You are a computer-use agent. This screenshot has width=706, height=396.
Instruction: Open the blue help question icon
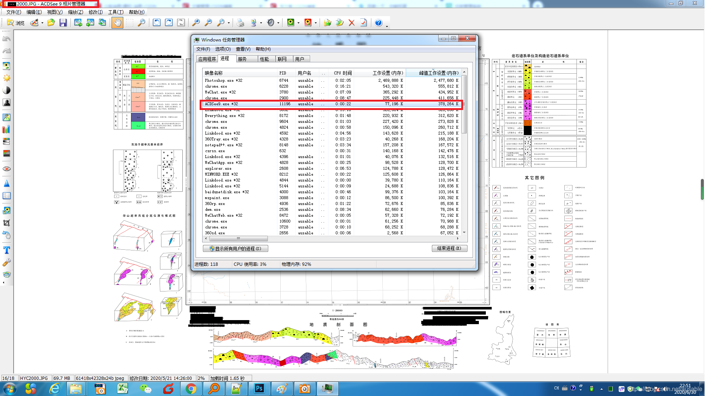click(378, 23)
